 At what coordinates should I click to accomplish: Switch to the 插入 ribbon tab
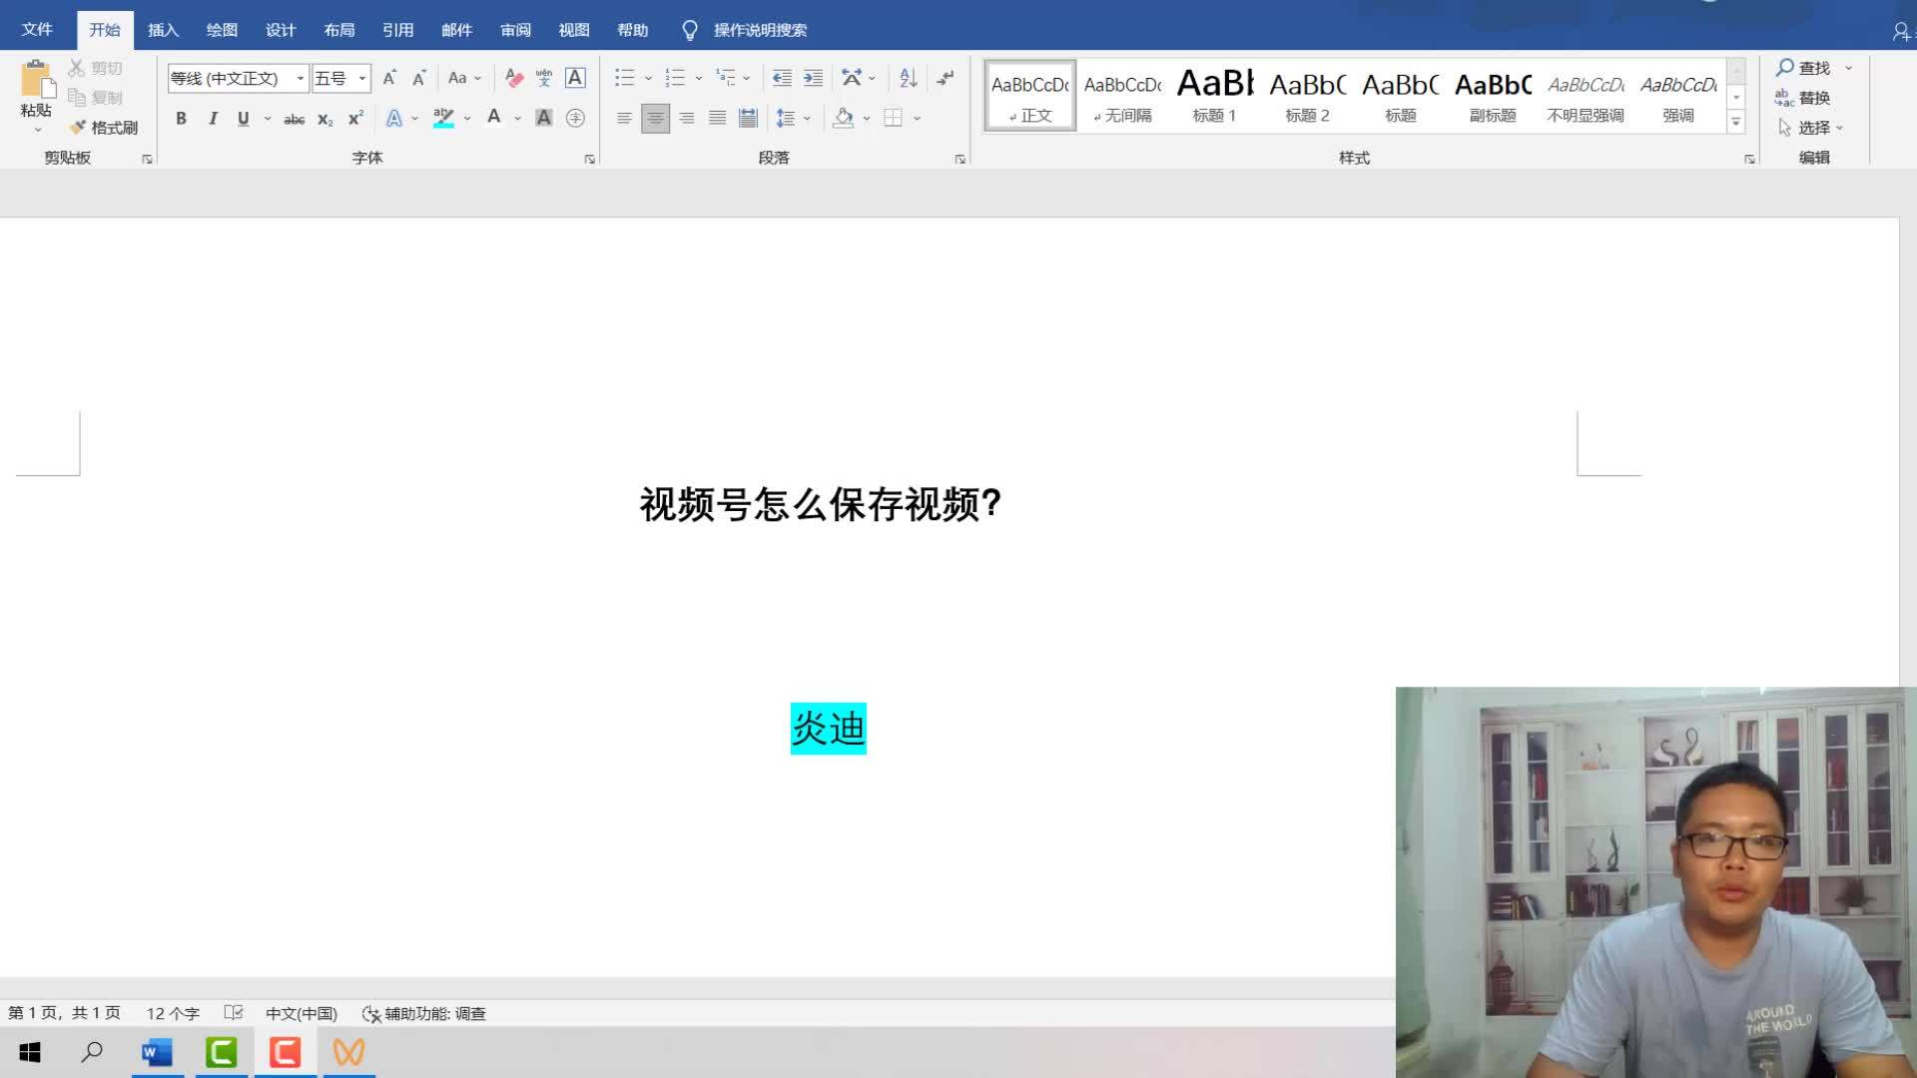163,29
